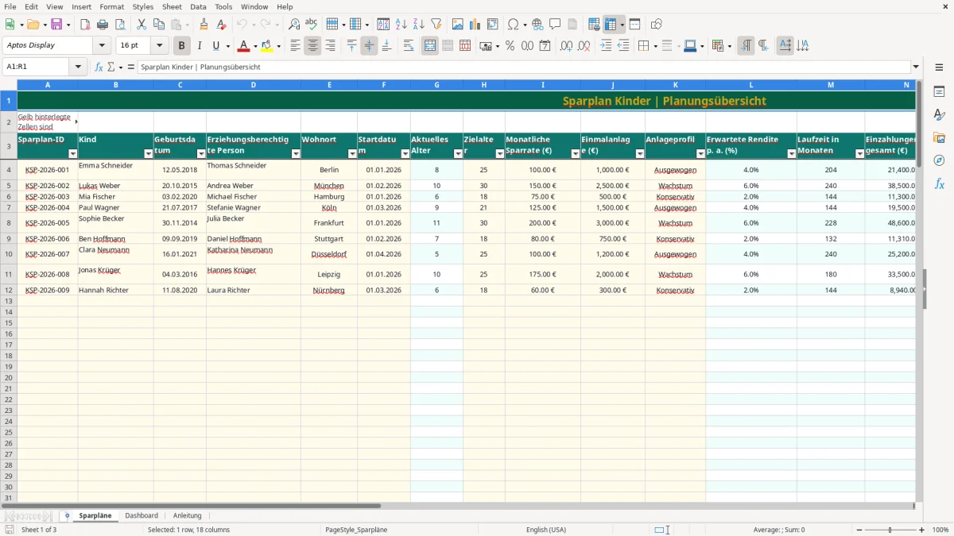Clone formatting with the paintbrush icon
The width and height of the screenshot is (954, 536).
click(204, 25)
